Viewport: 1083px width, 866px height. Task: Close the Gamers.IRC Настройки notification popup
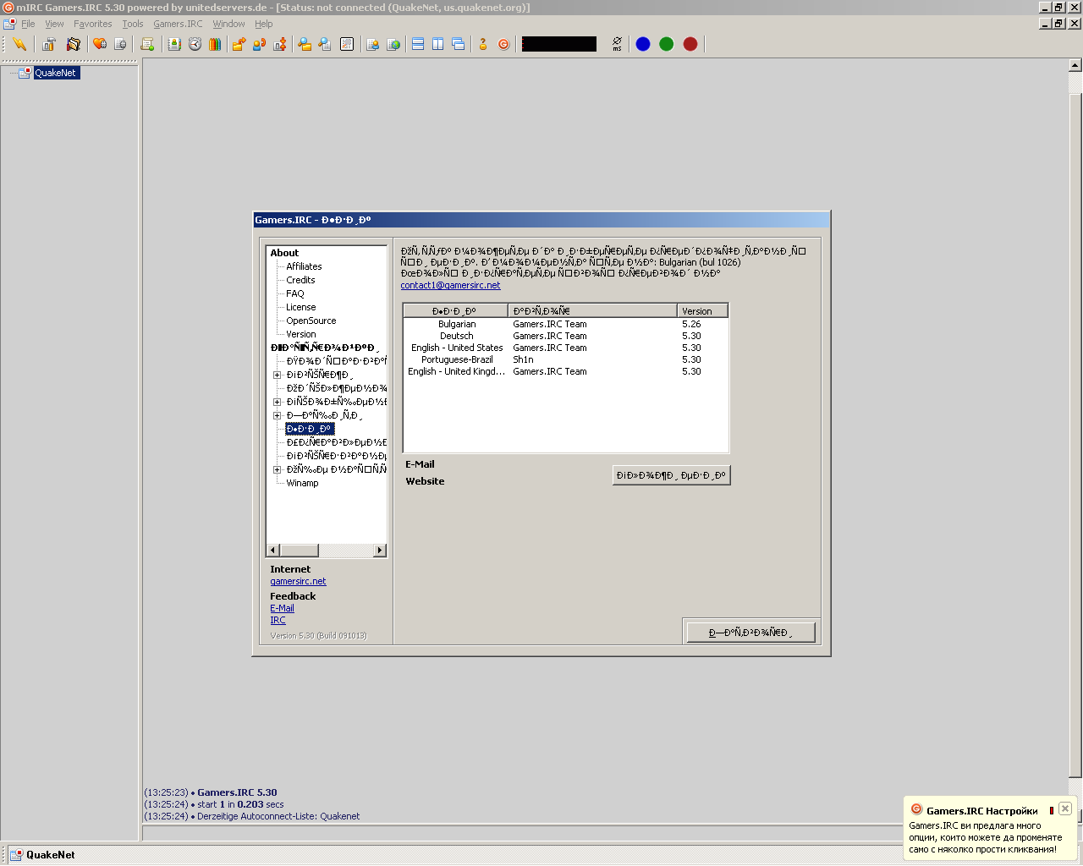coord(1065,808)
